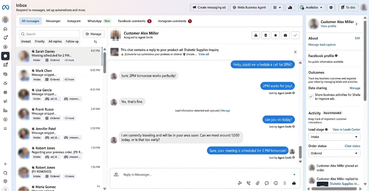The width and height of the screenshot is (369, 191).
Task: Toggle the Ad replies filter chip
Action: (55, 41)
